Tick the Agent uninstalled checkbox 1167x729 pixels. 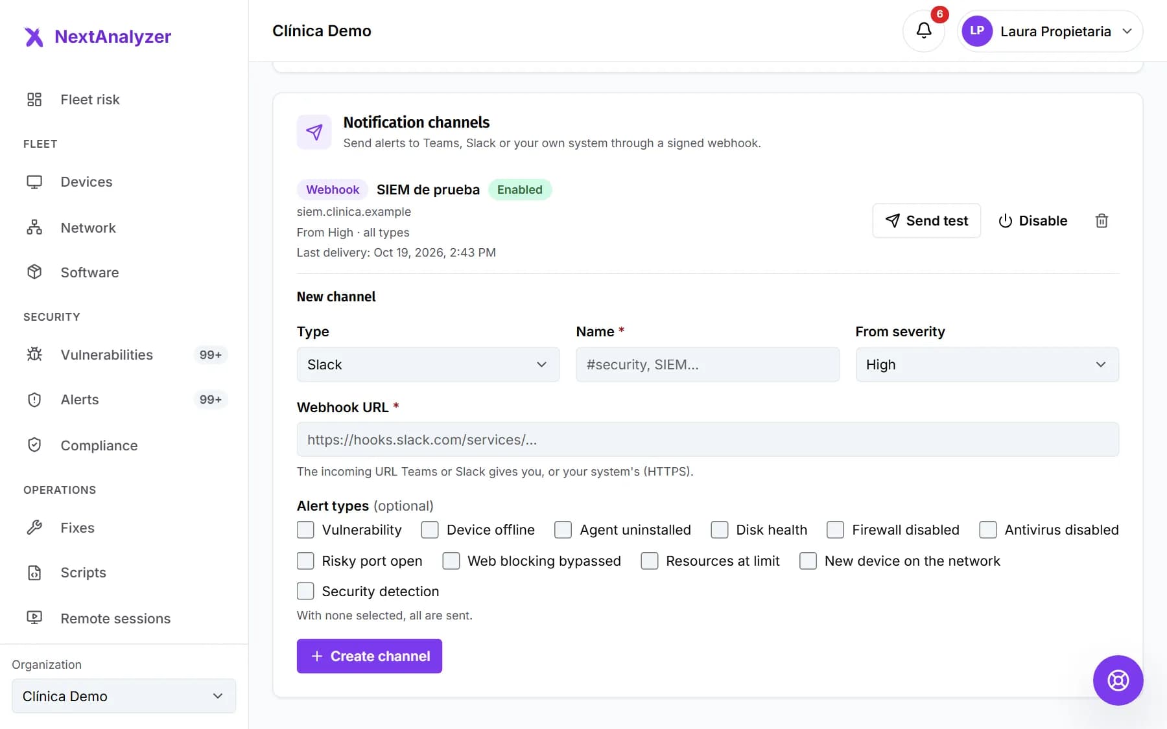563,530
